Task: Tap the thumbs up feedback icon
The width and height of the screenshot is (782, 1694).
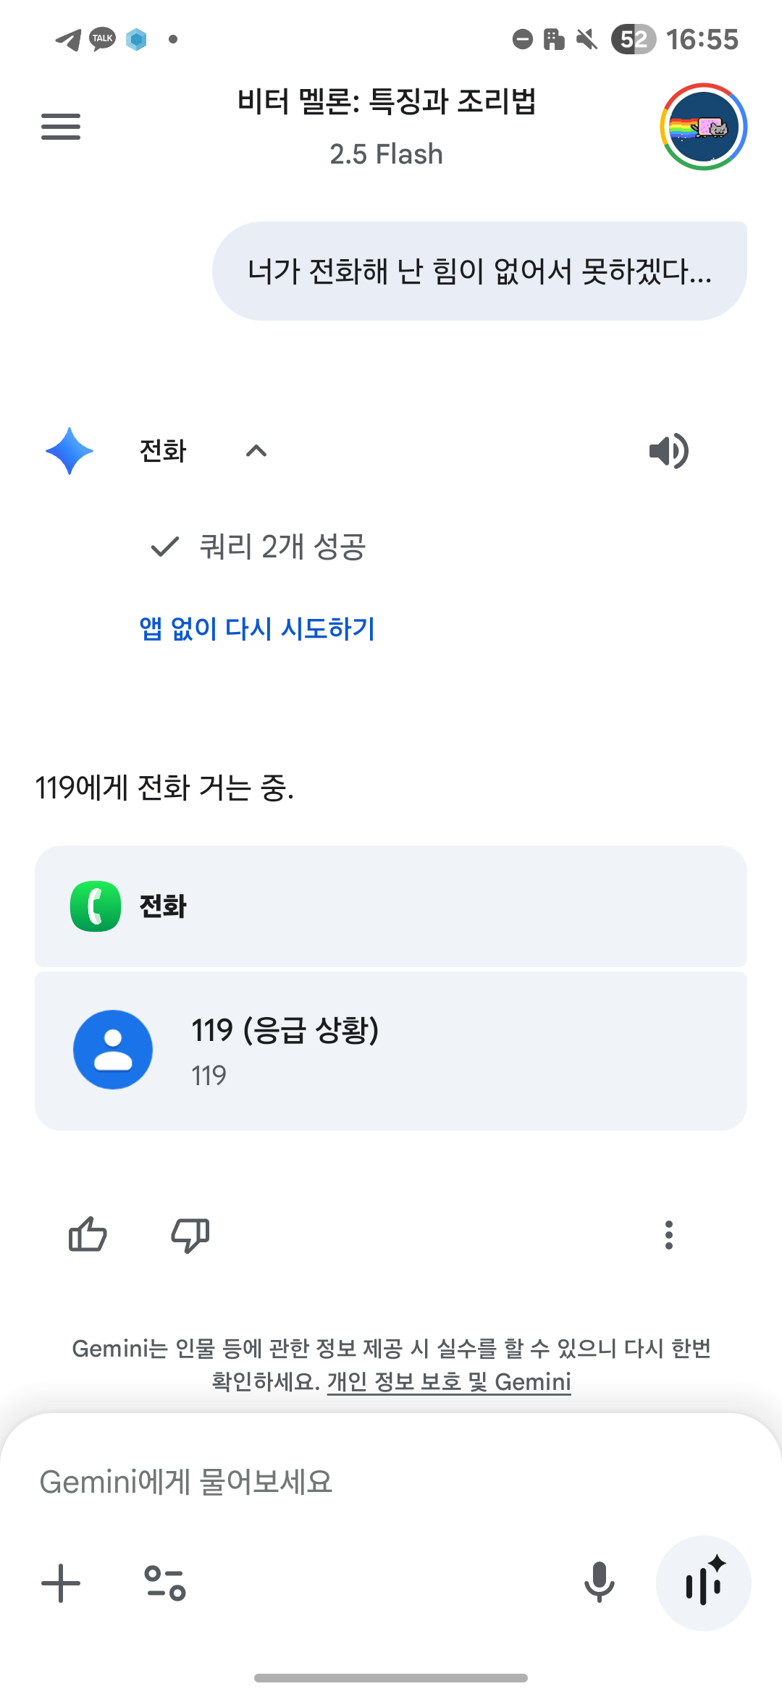Action: (88, 1234)
